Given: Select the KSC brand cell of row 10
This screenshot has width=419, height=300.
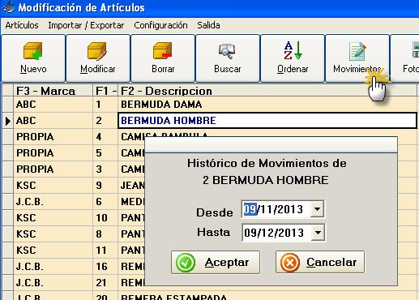Looking at the screenshot, I should [x=53, y=218].
